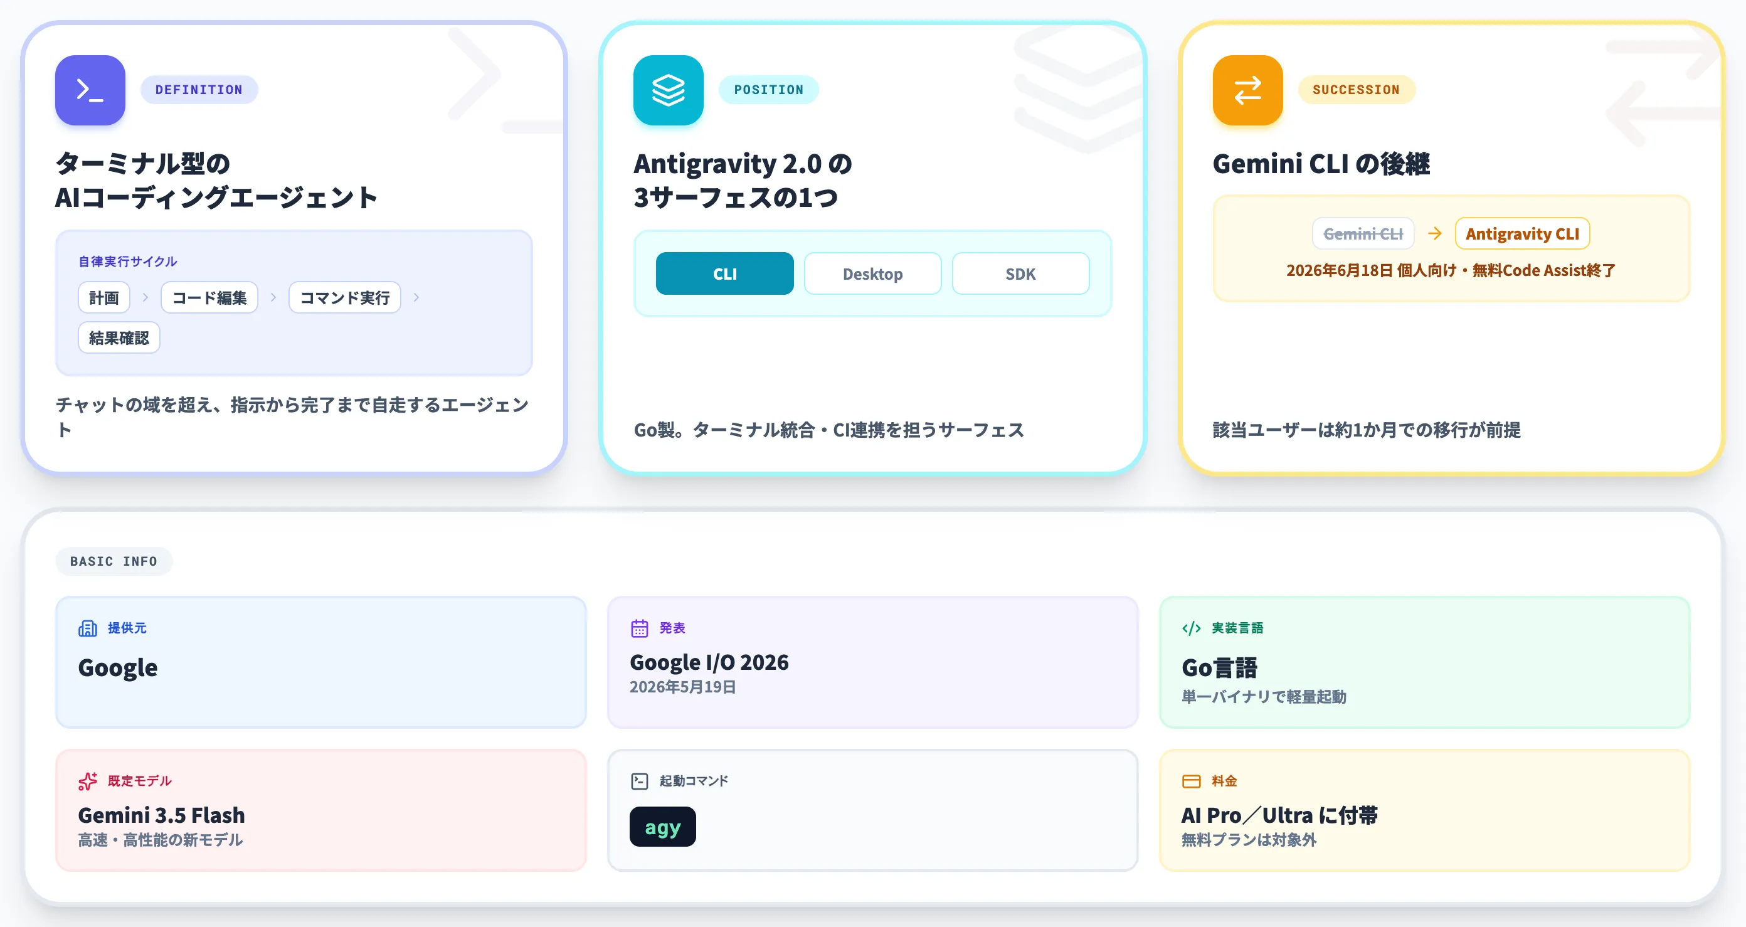Image resolution: width=1746 pixels, height=927 pixels.
Task: Click the terminal icon beside 起動コマンド
Action: tap(639, 781)
